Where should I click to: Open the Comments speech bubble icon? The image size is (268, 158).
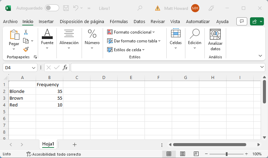click(x=242, y=21)
